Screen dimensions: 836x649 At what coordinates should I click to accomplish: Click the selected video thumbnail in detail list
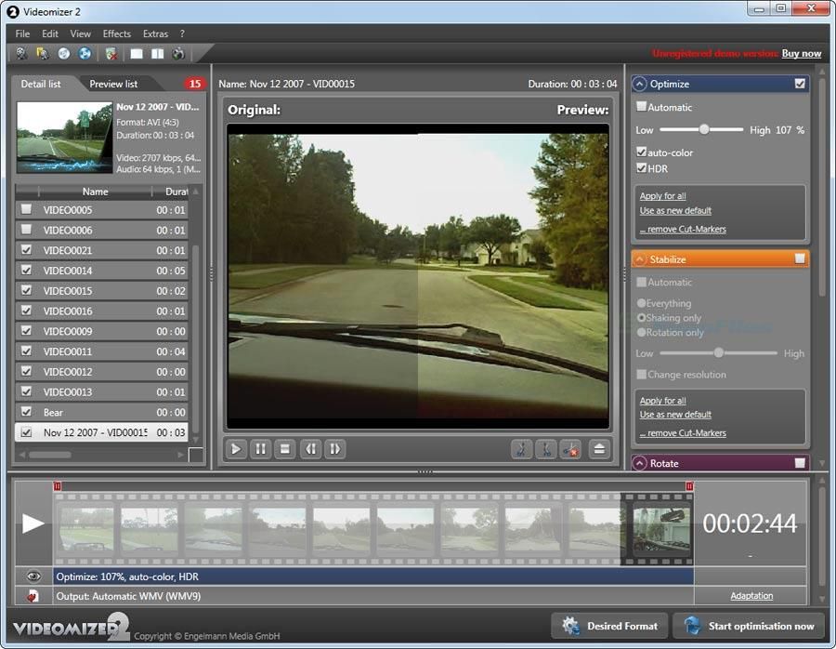pyautogui.click(x=64, y=138)
